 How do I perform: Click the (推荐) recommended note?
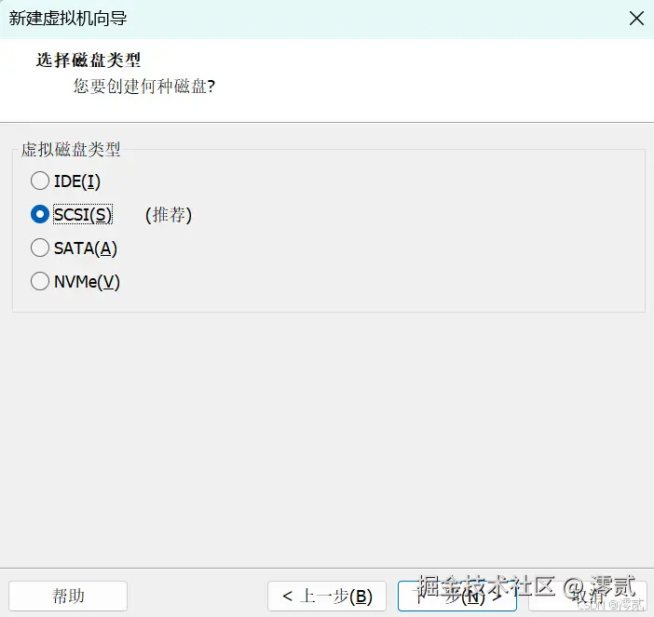coord(169,214)
